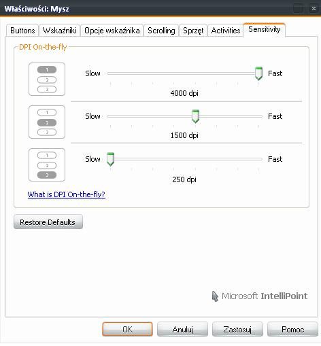Image resolution: width=321 pixels, height=346 pixels.
Task: Click the 4000 dpi slider thumb
Action: (258, 73)
